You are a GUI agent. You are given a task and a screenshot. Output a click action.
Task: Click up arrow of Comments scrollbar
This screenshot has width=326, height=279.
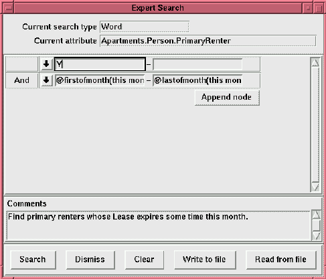(x=316, y=215)
